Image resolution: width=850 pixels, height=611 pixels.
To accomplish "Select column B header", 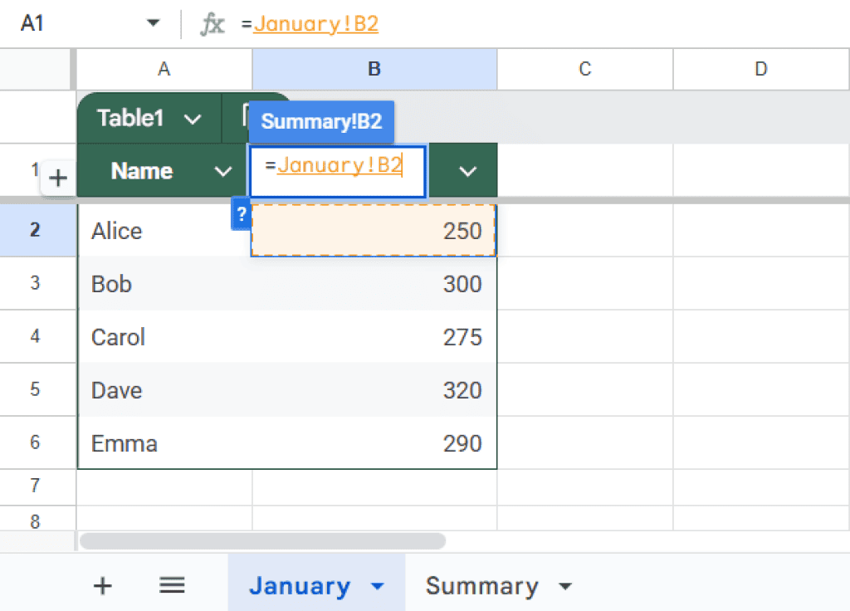I will point(374,69).
